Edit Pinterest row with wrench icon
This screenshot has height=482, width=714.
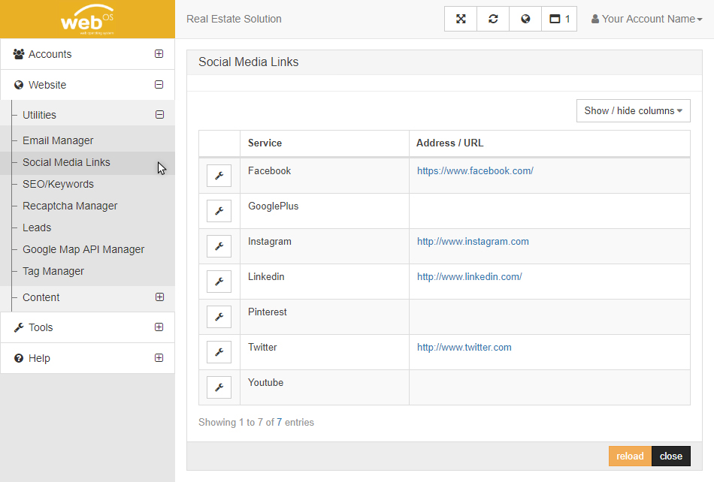click(x=219, y=317)
